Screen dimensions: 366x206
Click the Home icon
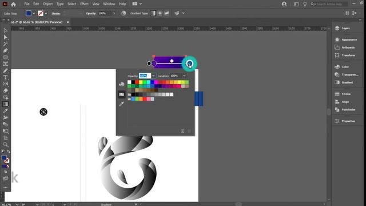pyautogui.click(x=13, y=4)
